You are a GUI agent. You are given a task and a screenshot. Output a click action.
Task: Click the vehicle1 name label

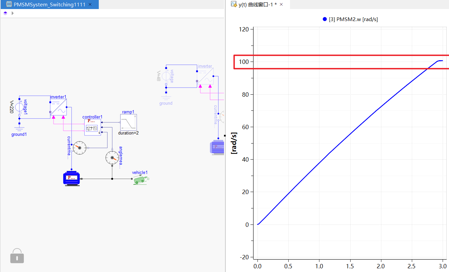pos(140,173)
